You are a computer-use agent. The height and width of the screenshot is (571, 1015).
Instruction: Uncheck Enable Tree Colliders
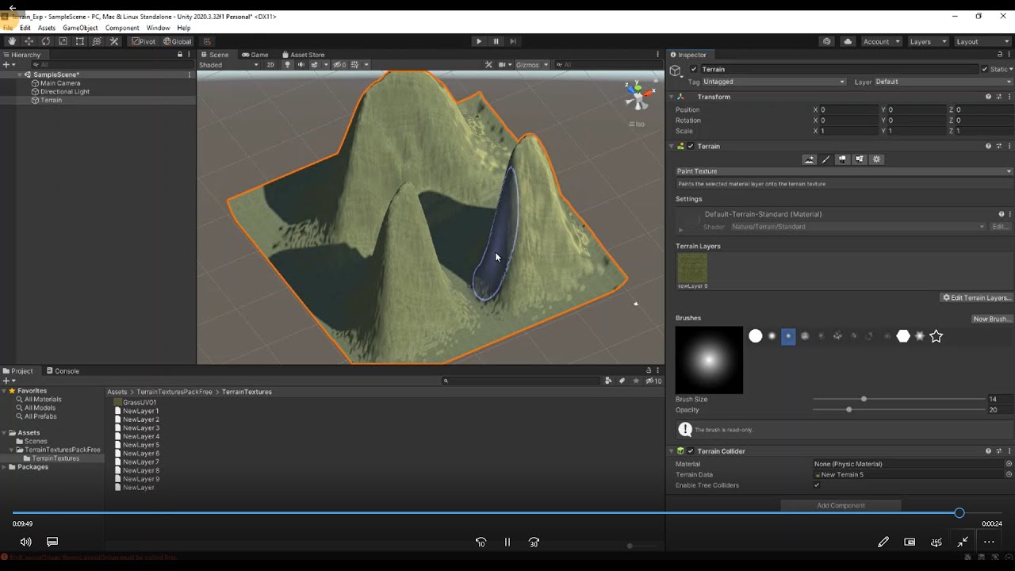click(817, 485)
